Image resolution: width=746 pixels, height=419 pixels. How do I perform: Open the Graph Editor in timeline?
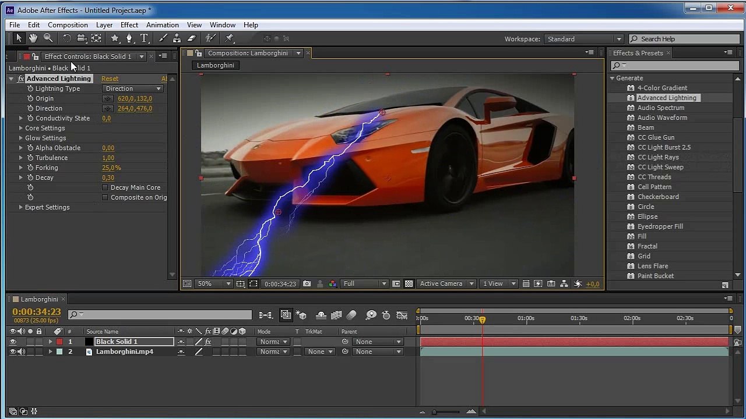[402, 315]
